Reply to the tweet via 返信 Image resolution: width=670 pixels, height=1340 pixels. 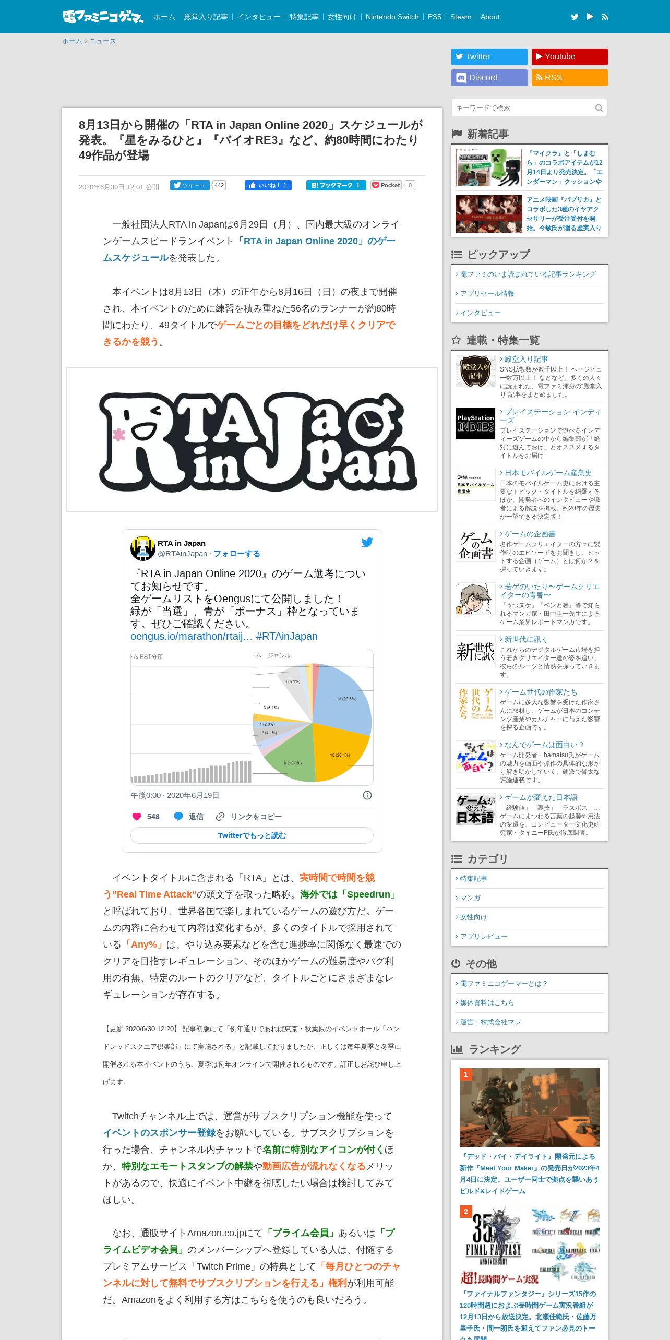pyautogui.click(x=189, y=817)
